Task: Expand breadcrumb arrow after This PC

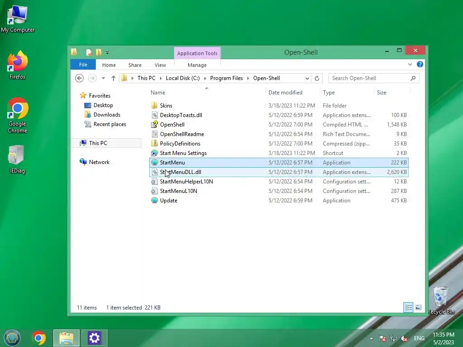Action: [x=161, y=78]
